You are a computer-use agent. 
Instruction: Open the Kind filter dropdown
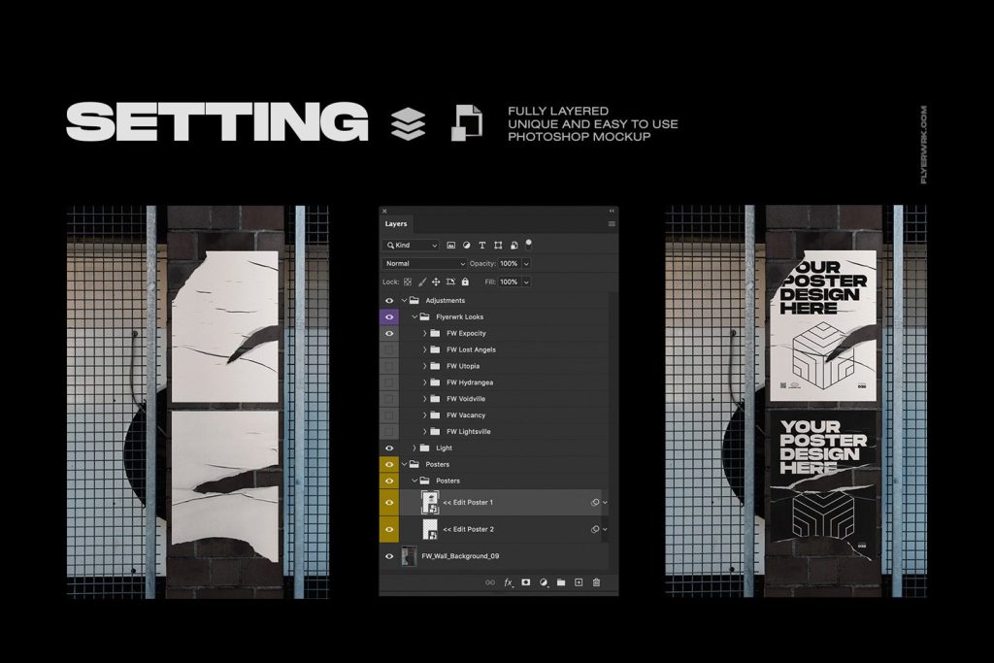(x=411, y=246)
